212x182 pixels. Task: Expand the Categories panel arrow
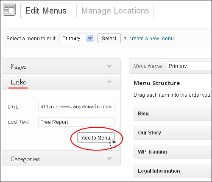tap(109, 159)
